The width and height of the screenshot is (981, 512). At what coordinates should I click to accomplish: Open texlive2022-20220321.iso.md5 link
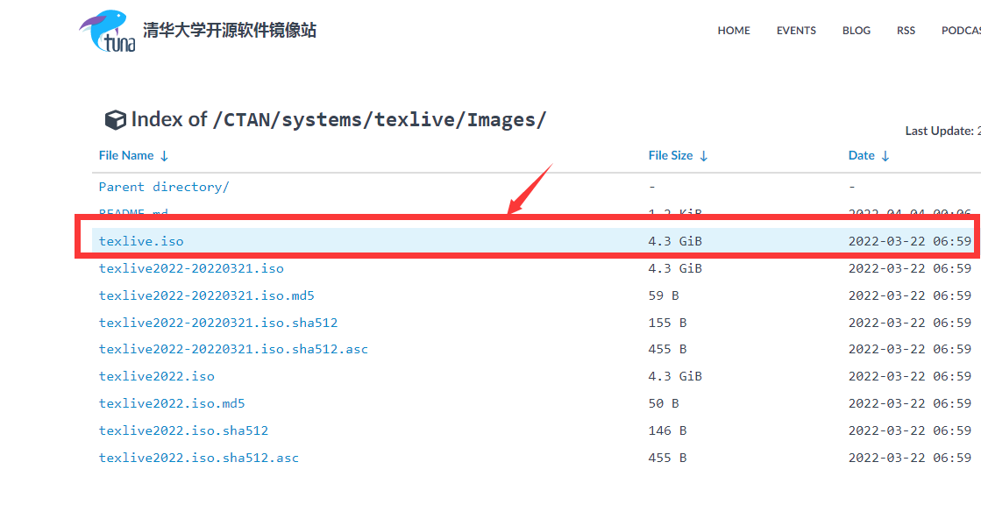click(x=207, y=295)
